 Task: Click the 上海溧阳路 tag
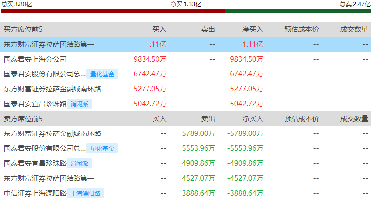[85, 193]
